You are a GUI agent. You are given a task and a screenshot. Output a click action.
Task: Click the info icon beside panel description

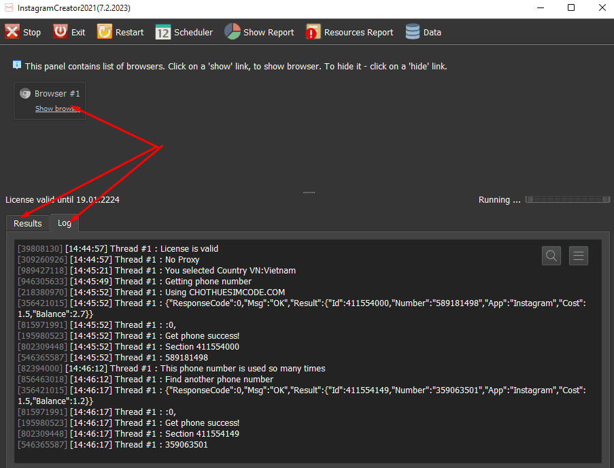click(17, 65)
